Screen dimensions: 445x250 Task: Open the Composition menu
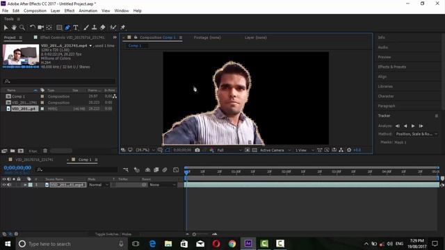(35, 11)
